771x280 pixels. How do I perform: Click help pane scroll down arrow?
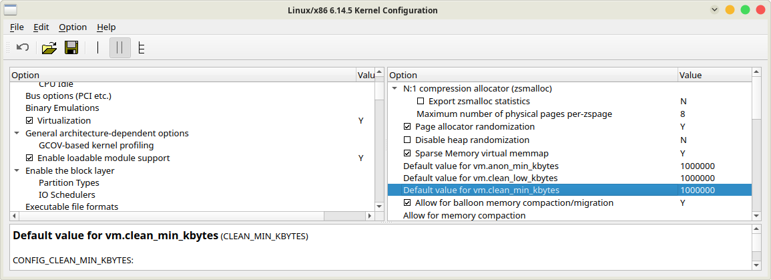click(757, 265)
